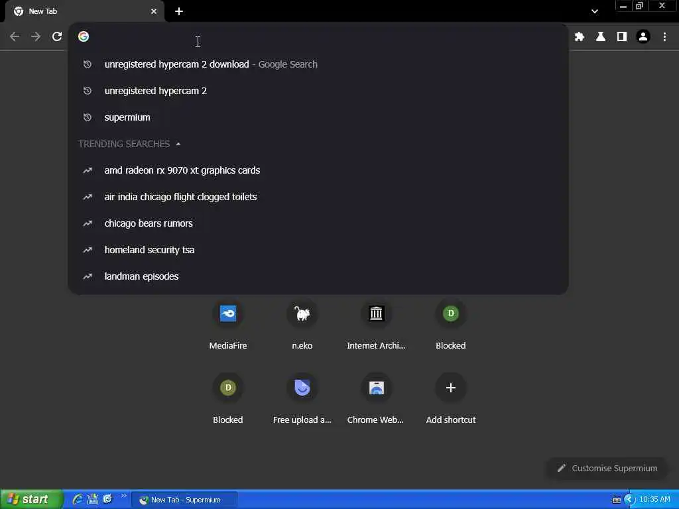The image size is (679, 509).
Task: Click the browser back arrow
Action: pos(15,37)
